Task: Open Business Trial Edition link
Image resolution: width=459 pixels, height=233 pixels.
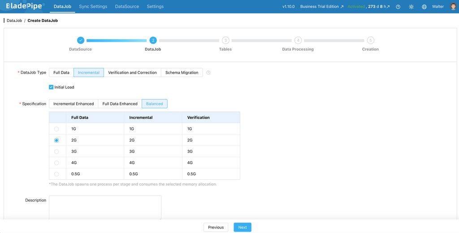Action: pos(322,6)
